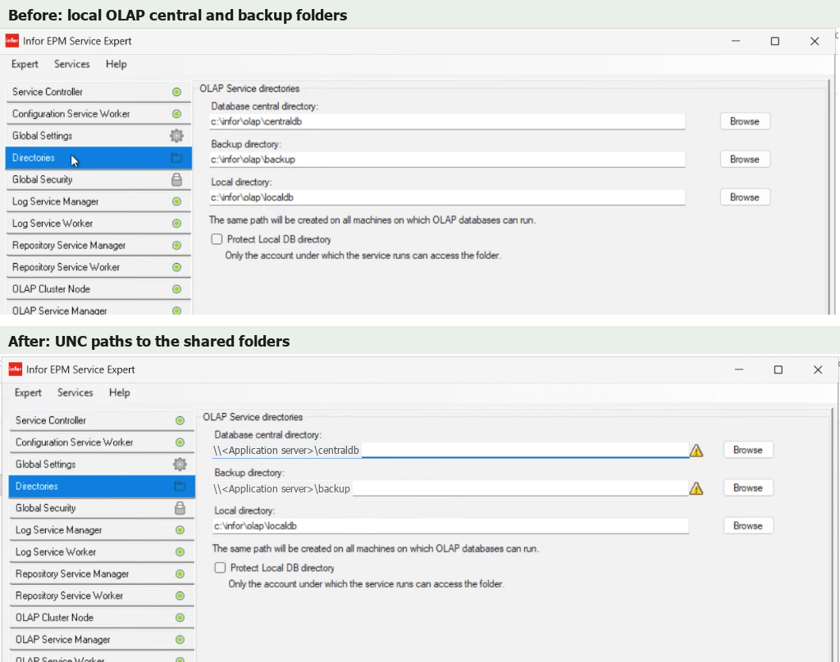Open the Expert menu in the Before window

pos(25,64)
